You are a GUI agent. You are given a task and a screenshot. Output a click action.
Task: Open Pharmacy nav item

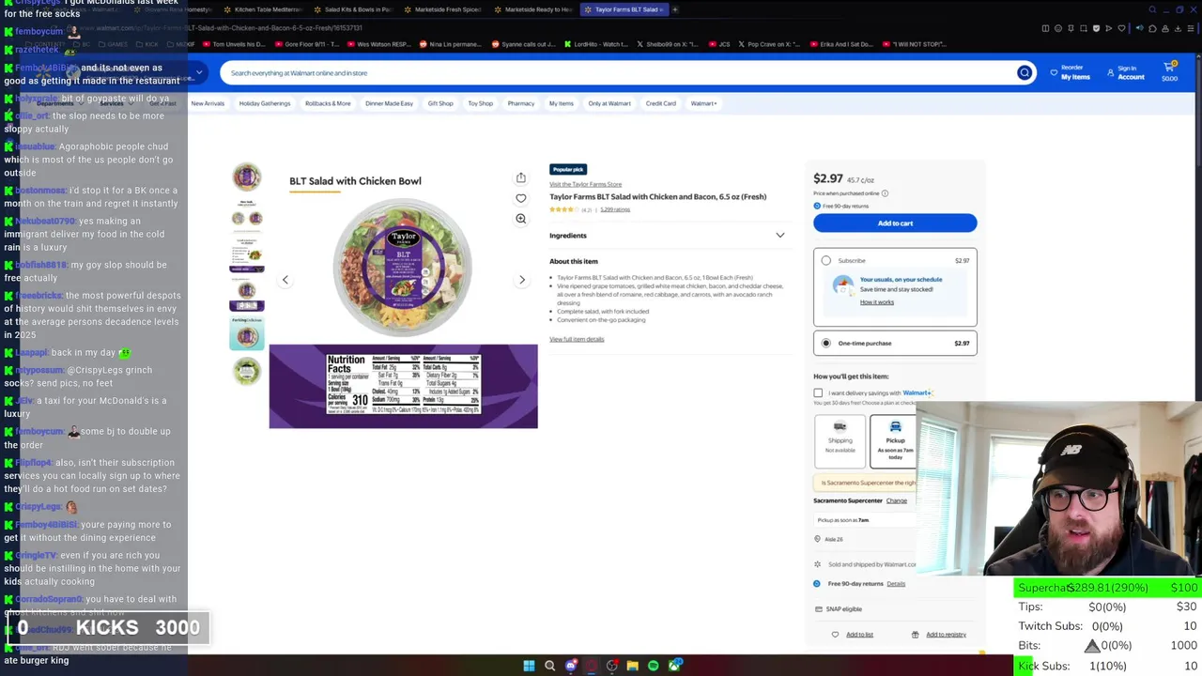pos(521,103)
